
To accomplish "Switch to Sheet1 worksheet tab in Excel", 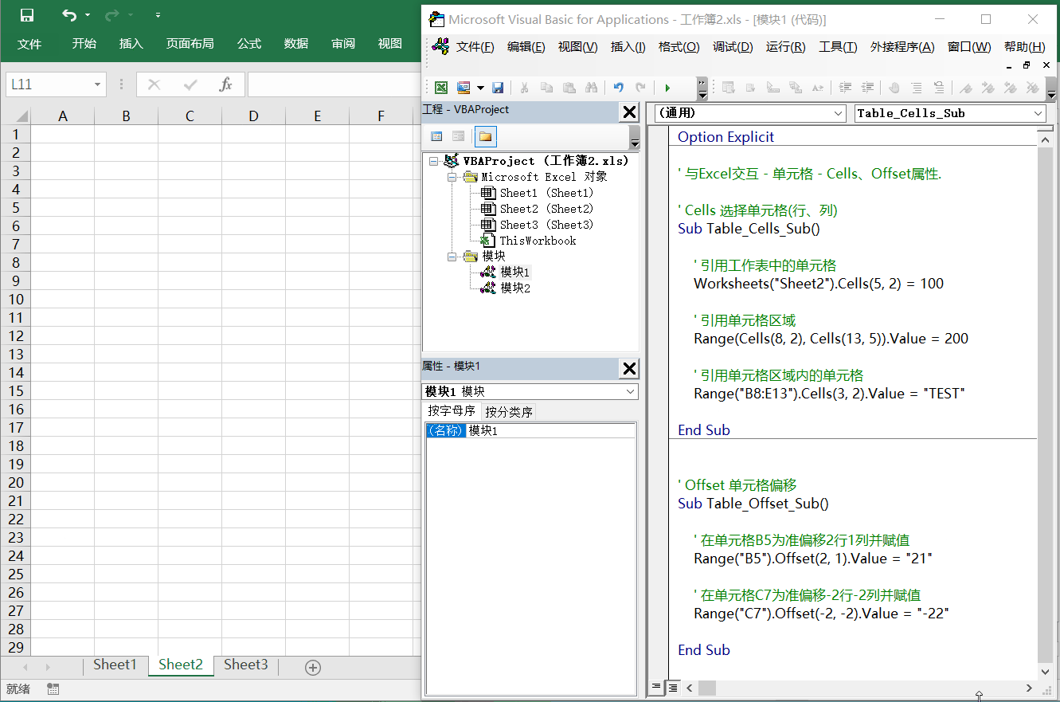I will [x=115, y=665].
